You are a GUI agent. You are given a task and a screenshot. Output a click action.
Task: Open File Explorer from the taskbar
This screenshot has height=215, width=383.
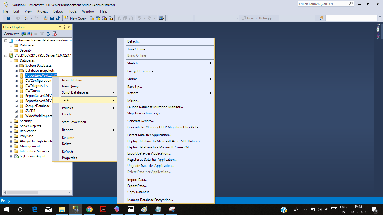(62, 209)
